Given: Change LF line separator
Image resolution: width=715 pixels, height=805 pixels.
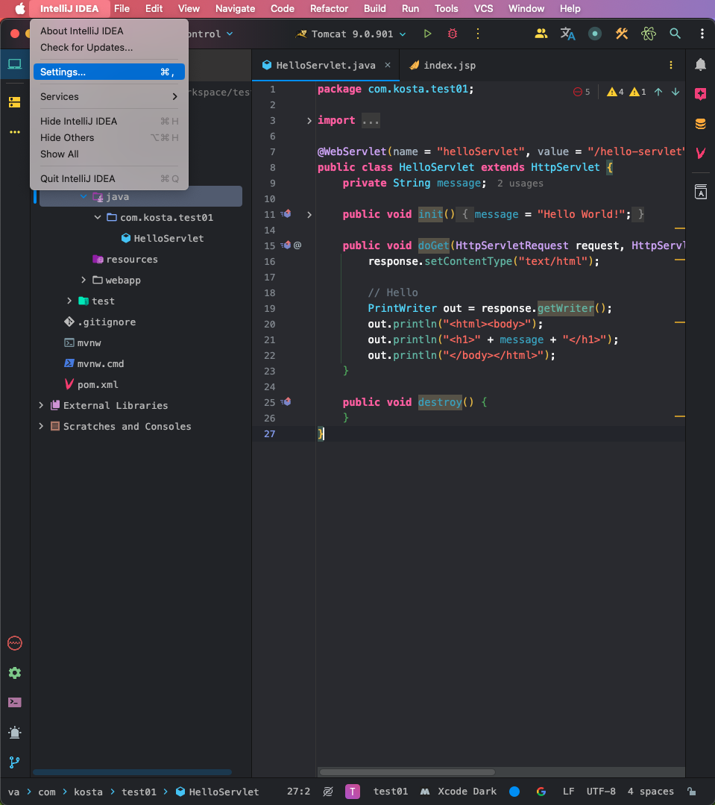Looking at the screenshot, I should [x=568, y=792].
